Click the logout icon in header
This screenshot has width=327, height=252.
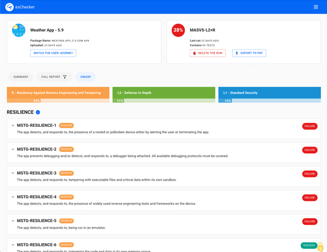316,7
